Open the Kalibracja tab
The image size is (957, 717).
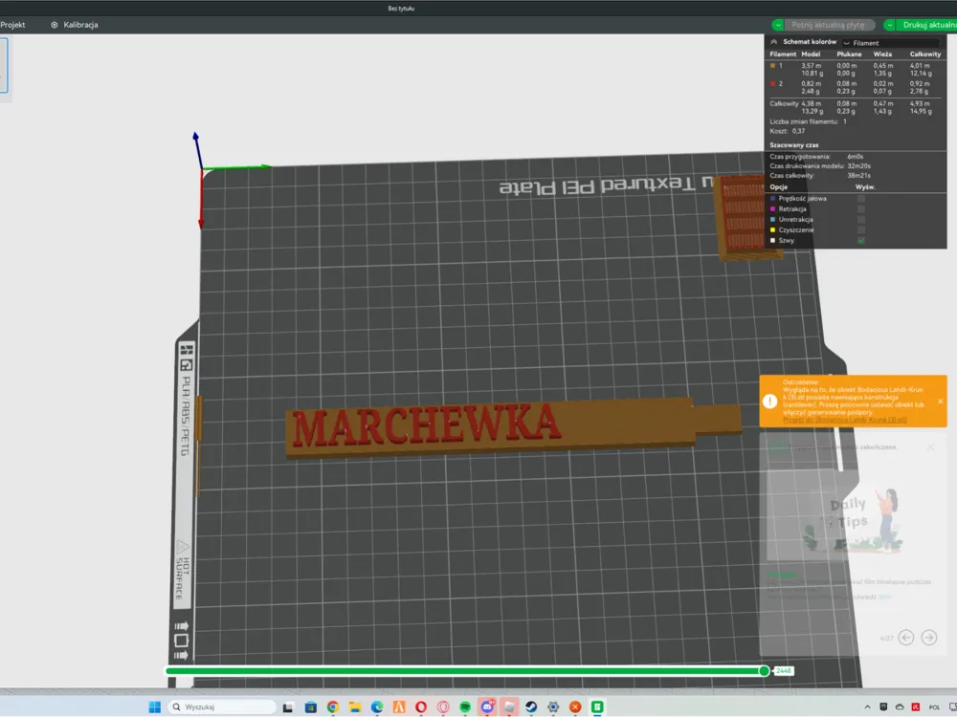point(75,25)
